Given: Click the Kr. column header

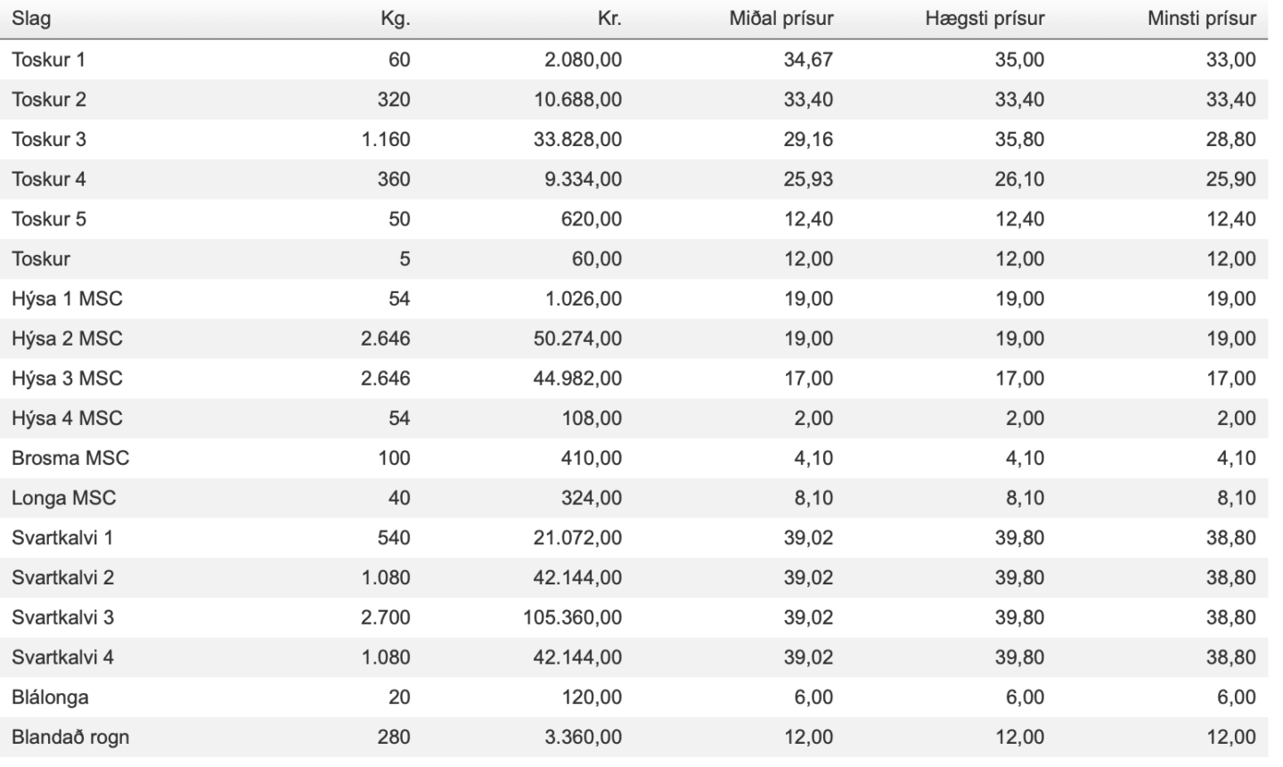Looking at the screenshot, I should pyautogui.click(x=609, y=19).
